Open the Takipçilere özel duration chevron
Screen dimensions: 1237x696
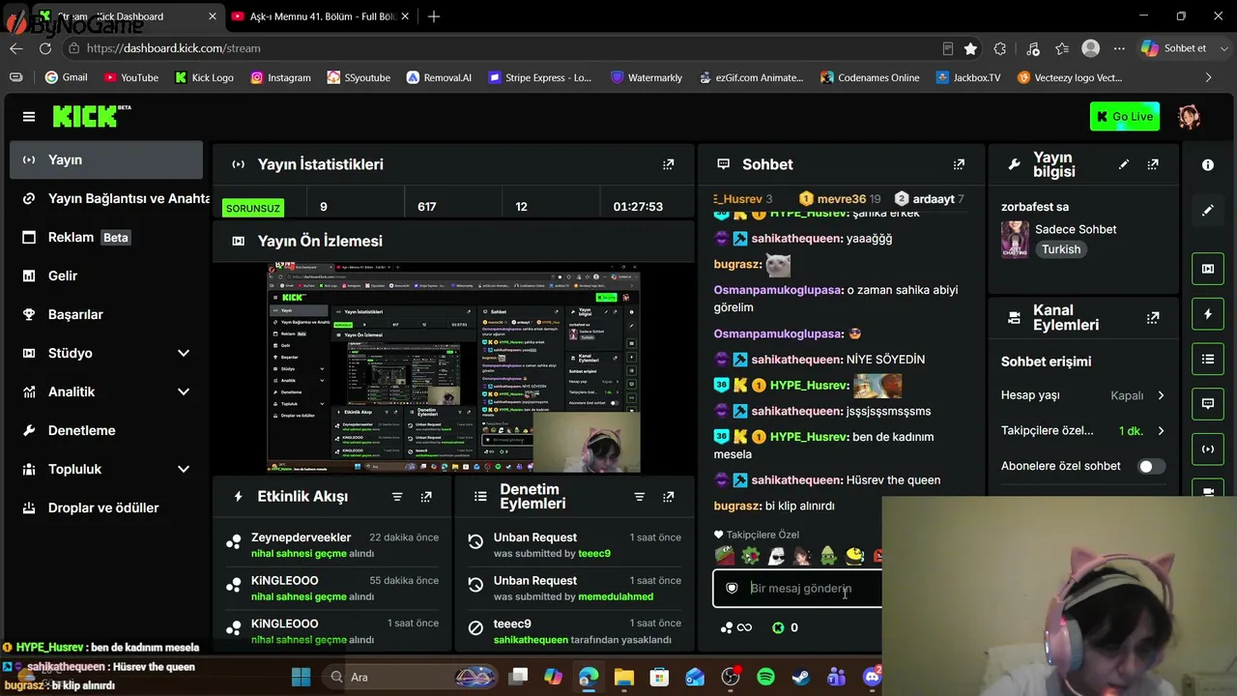pos(1161,431)
